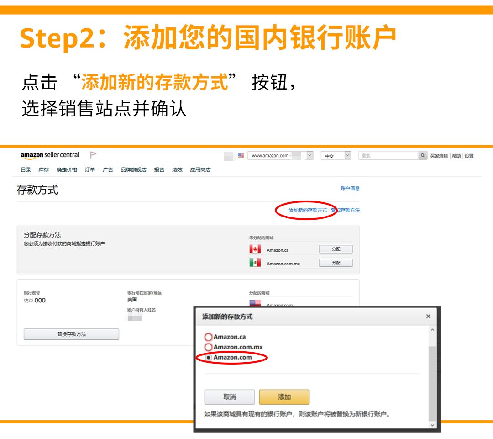The height and width of the screenshot is (439, 493).
Task: Click the 搜索 input field
Action: tap(388, 155)
